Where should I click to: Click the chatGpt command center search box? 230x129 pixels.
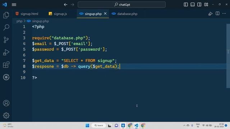pyautogui.click(x=121, y=5)
